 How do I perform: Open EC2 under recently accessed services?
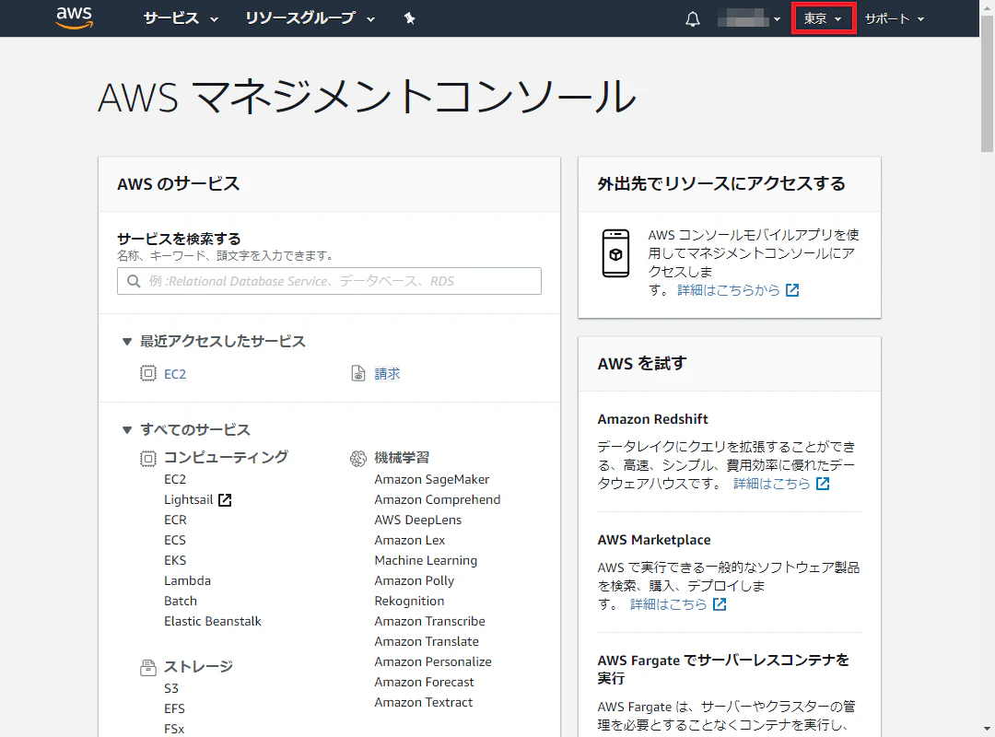pyautogui.click(x=175, y=374)
